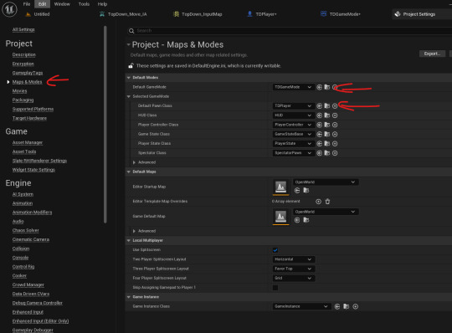The image size is (452, 333).
Task: Browse to HUD Class asset
Action: pyautogui.click(x=327, y=115)
